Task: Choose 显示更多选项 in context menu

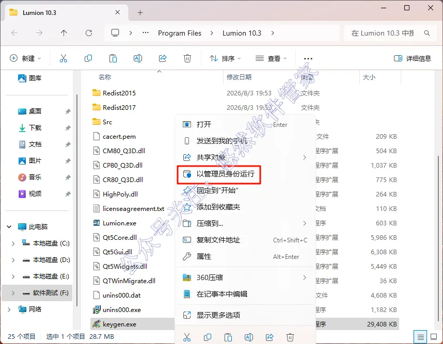Action: (245, 315)
